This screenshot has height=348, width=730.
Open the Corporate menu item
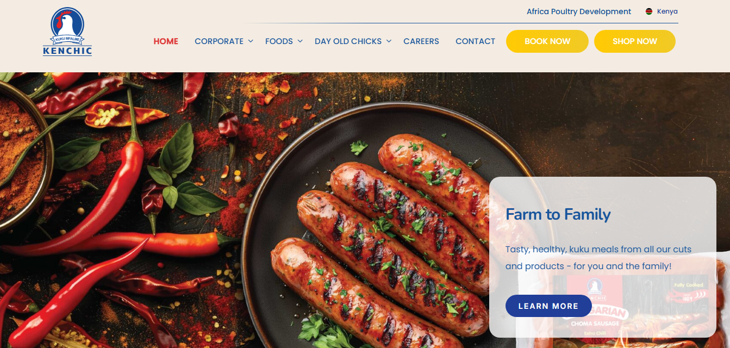click(x=219, y=41)
